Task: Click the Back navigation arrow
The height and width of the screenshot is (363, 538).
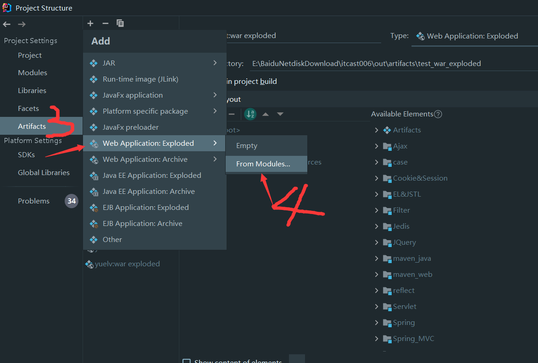Action: [7, 24]
